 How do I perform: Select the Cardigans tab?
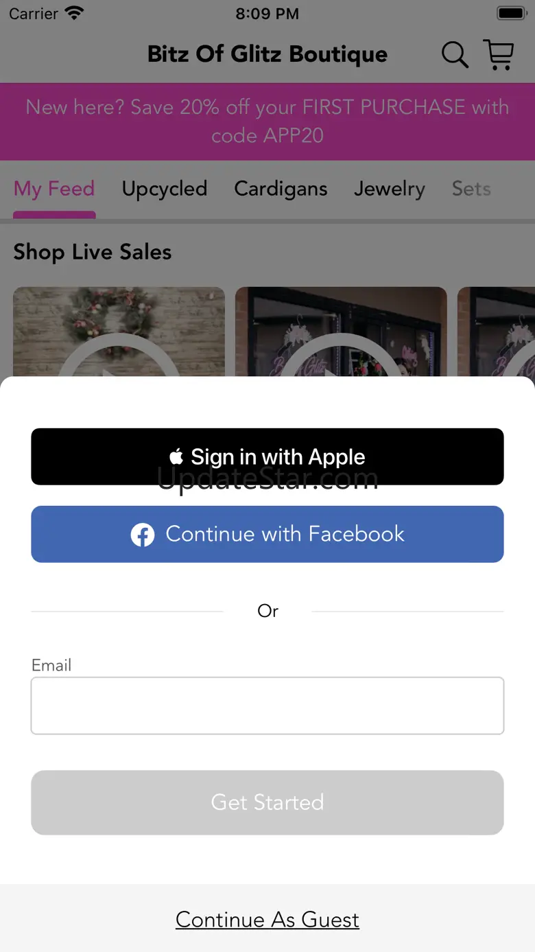(x=281, y=189)
